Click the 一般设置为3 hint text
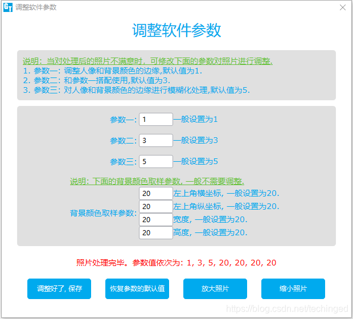Viewport: 353px width, 319px height. 195,140
